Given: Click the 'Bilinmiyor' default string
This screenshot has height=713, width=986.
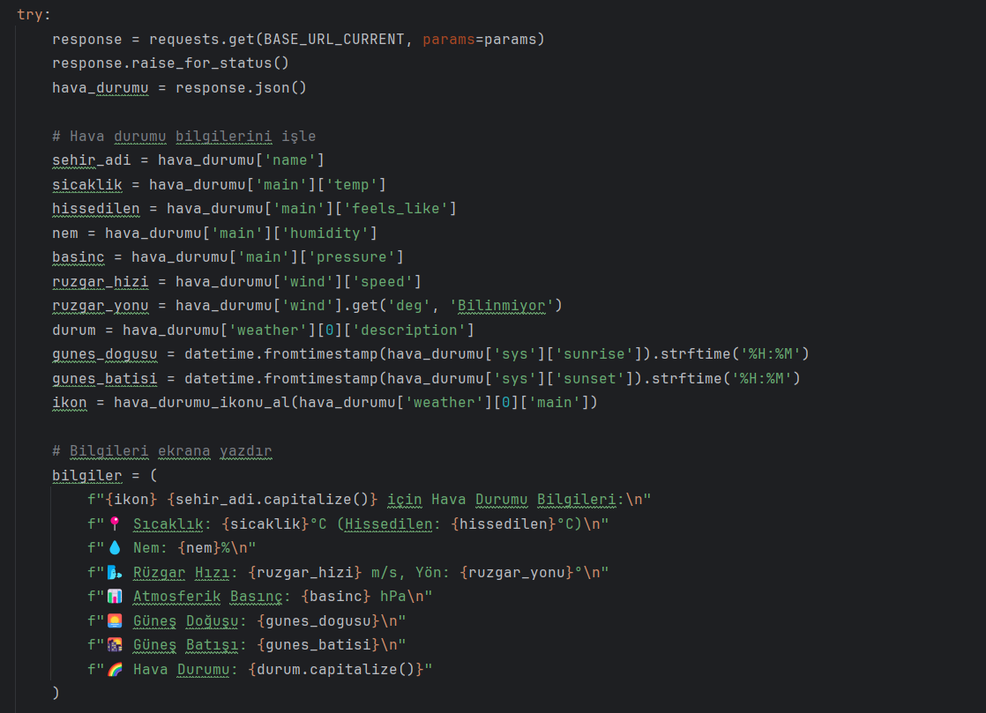Looking at the screenshot, I should coord(502,306).
